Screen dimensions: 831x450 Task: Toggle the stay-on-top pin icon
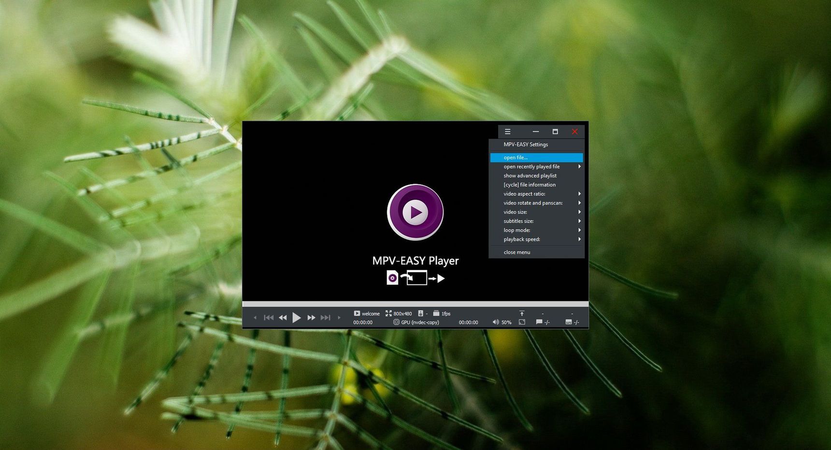coord(522,313)
